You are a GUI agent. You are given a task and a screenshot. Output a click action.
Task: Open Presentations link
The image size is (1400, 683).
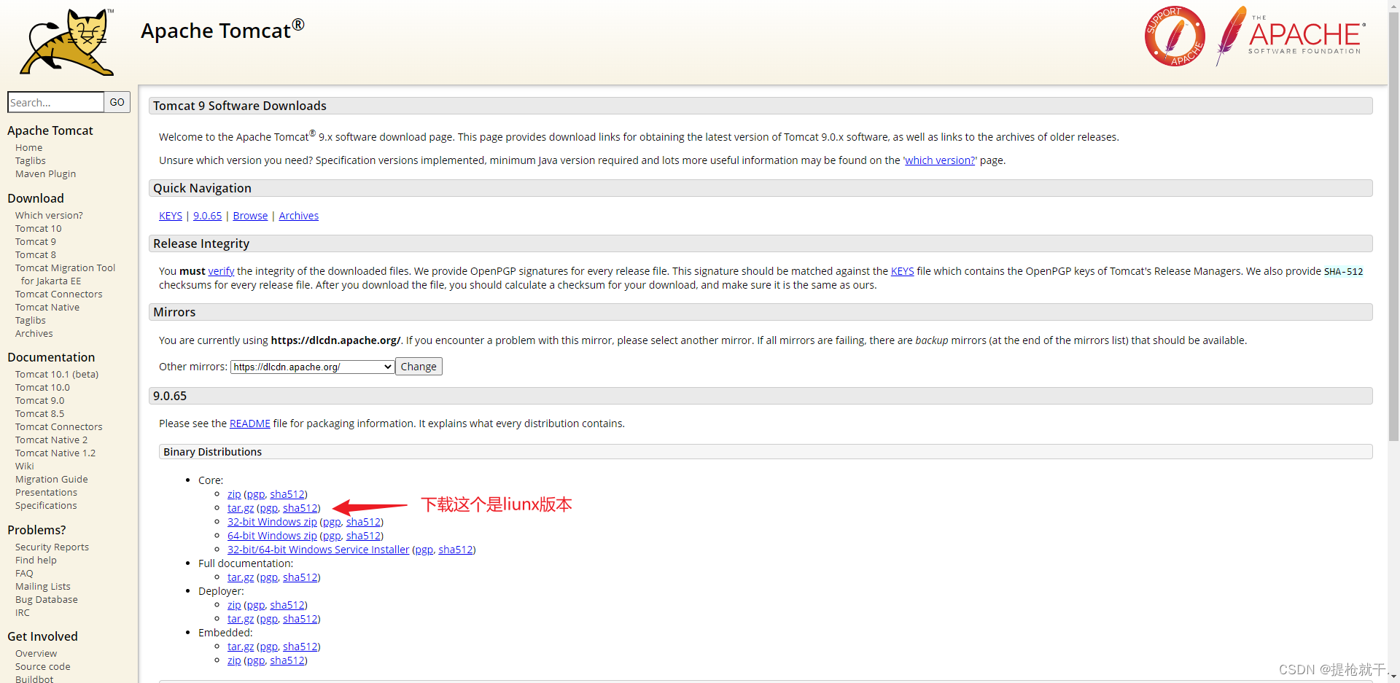coord(46,493)
